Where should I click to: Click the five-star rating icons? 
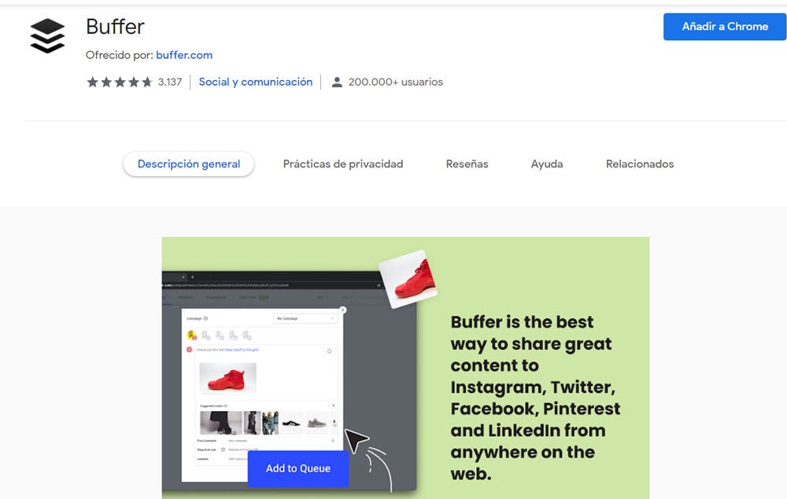tap(120, 83)
